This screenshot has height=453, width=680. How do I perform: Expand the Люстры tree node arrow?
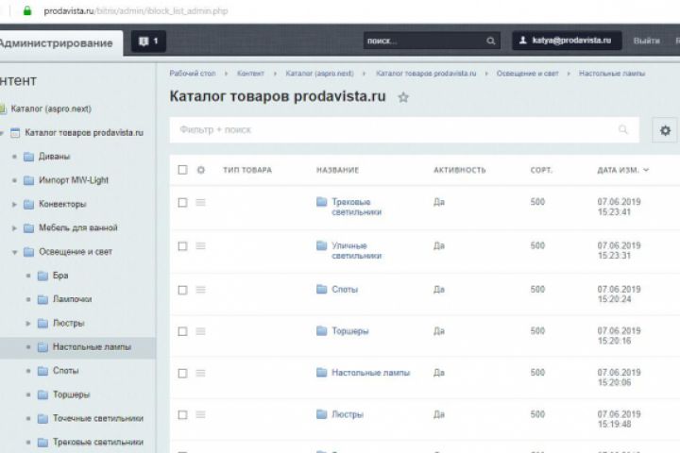(28, 324)
